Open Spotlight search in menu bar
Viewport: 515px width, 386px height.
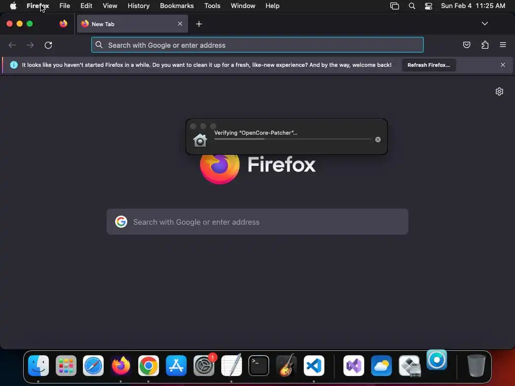tap(412, 6)
